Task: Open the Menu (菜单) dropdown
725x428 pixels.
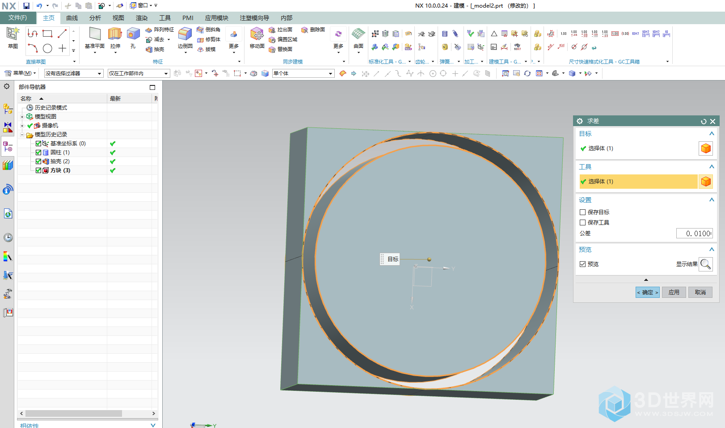Action: point(20,73)
